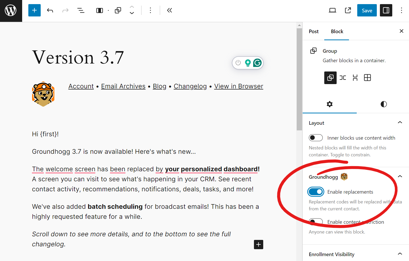Image resolution: width=409 pixels, height=261 pixels.
Task: Transform group to Stack variation
Action: coord(355,78)
